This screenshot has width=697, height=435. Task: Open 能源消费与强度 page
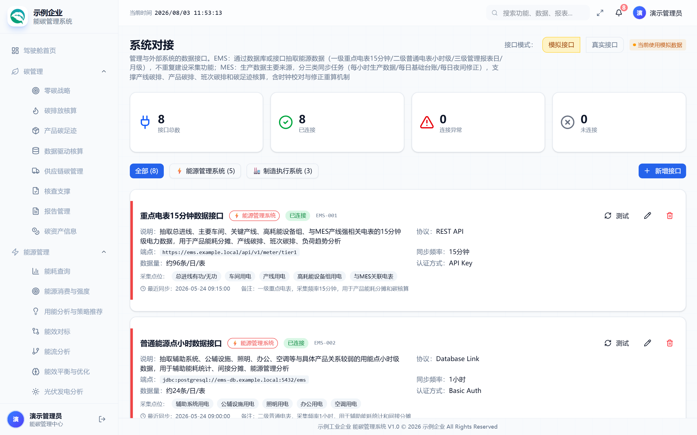tap(67, 291)
